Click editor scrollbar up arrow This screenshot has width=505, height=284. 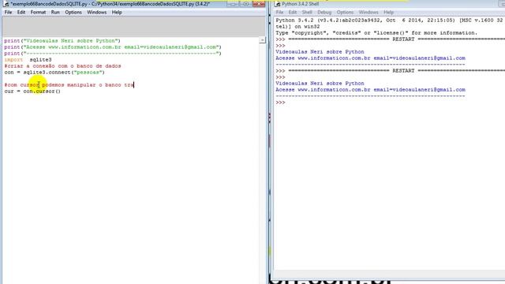(263, 40)
